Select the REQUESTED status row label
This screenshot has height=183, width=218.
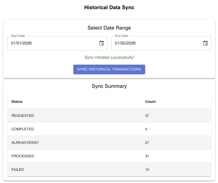23,116
